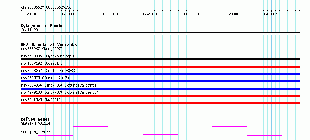Click the nsv833967 (Wong2007) variant label
Screen dimensions: 310x140
pyautogui.click(x=42, y=49)
